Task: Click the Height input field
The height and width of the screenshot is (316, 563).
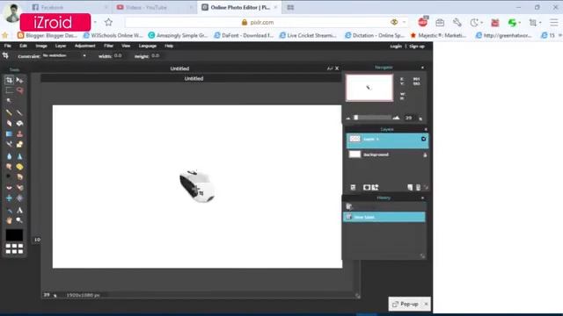Action: (155, 56)
